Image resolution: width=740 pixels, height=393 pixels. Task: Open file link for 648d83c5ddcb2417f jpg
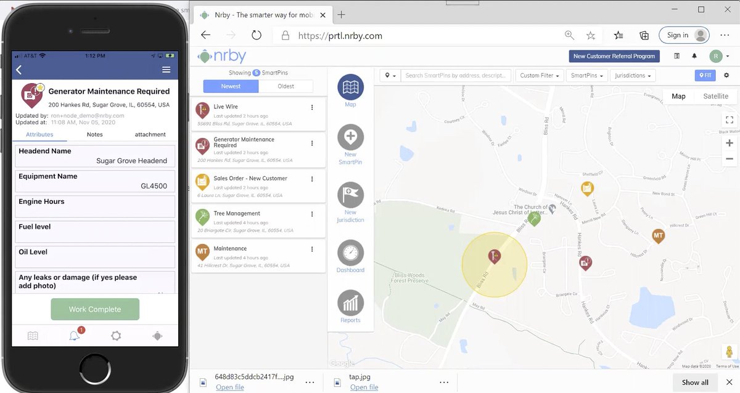point(230,387)
